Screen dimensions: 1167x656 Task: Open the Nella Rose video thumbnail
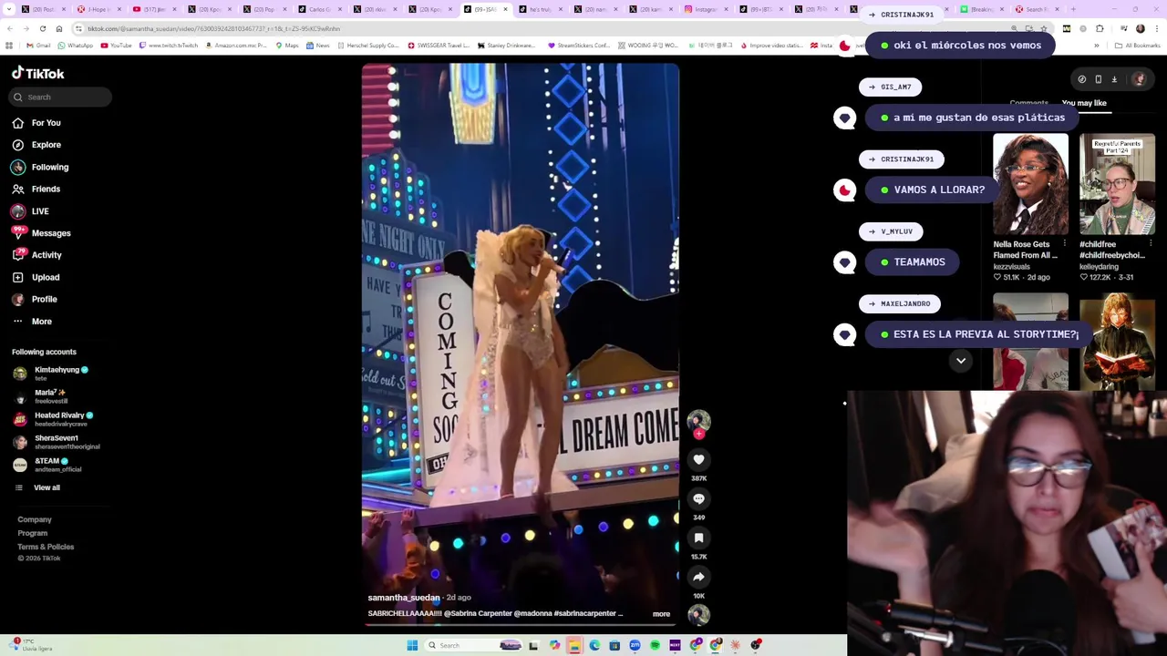coord(1030,185)
